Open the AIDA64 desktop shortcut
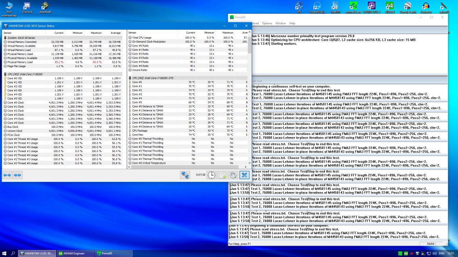This screenshot has height=257, width=458. (390, 7)
